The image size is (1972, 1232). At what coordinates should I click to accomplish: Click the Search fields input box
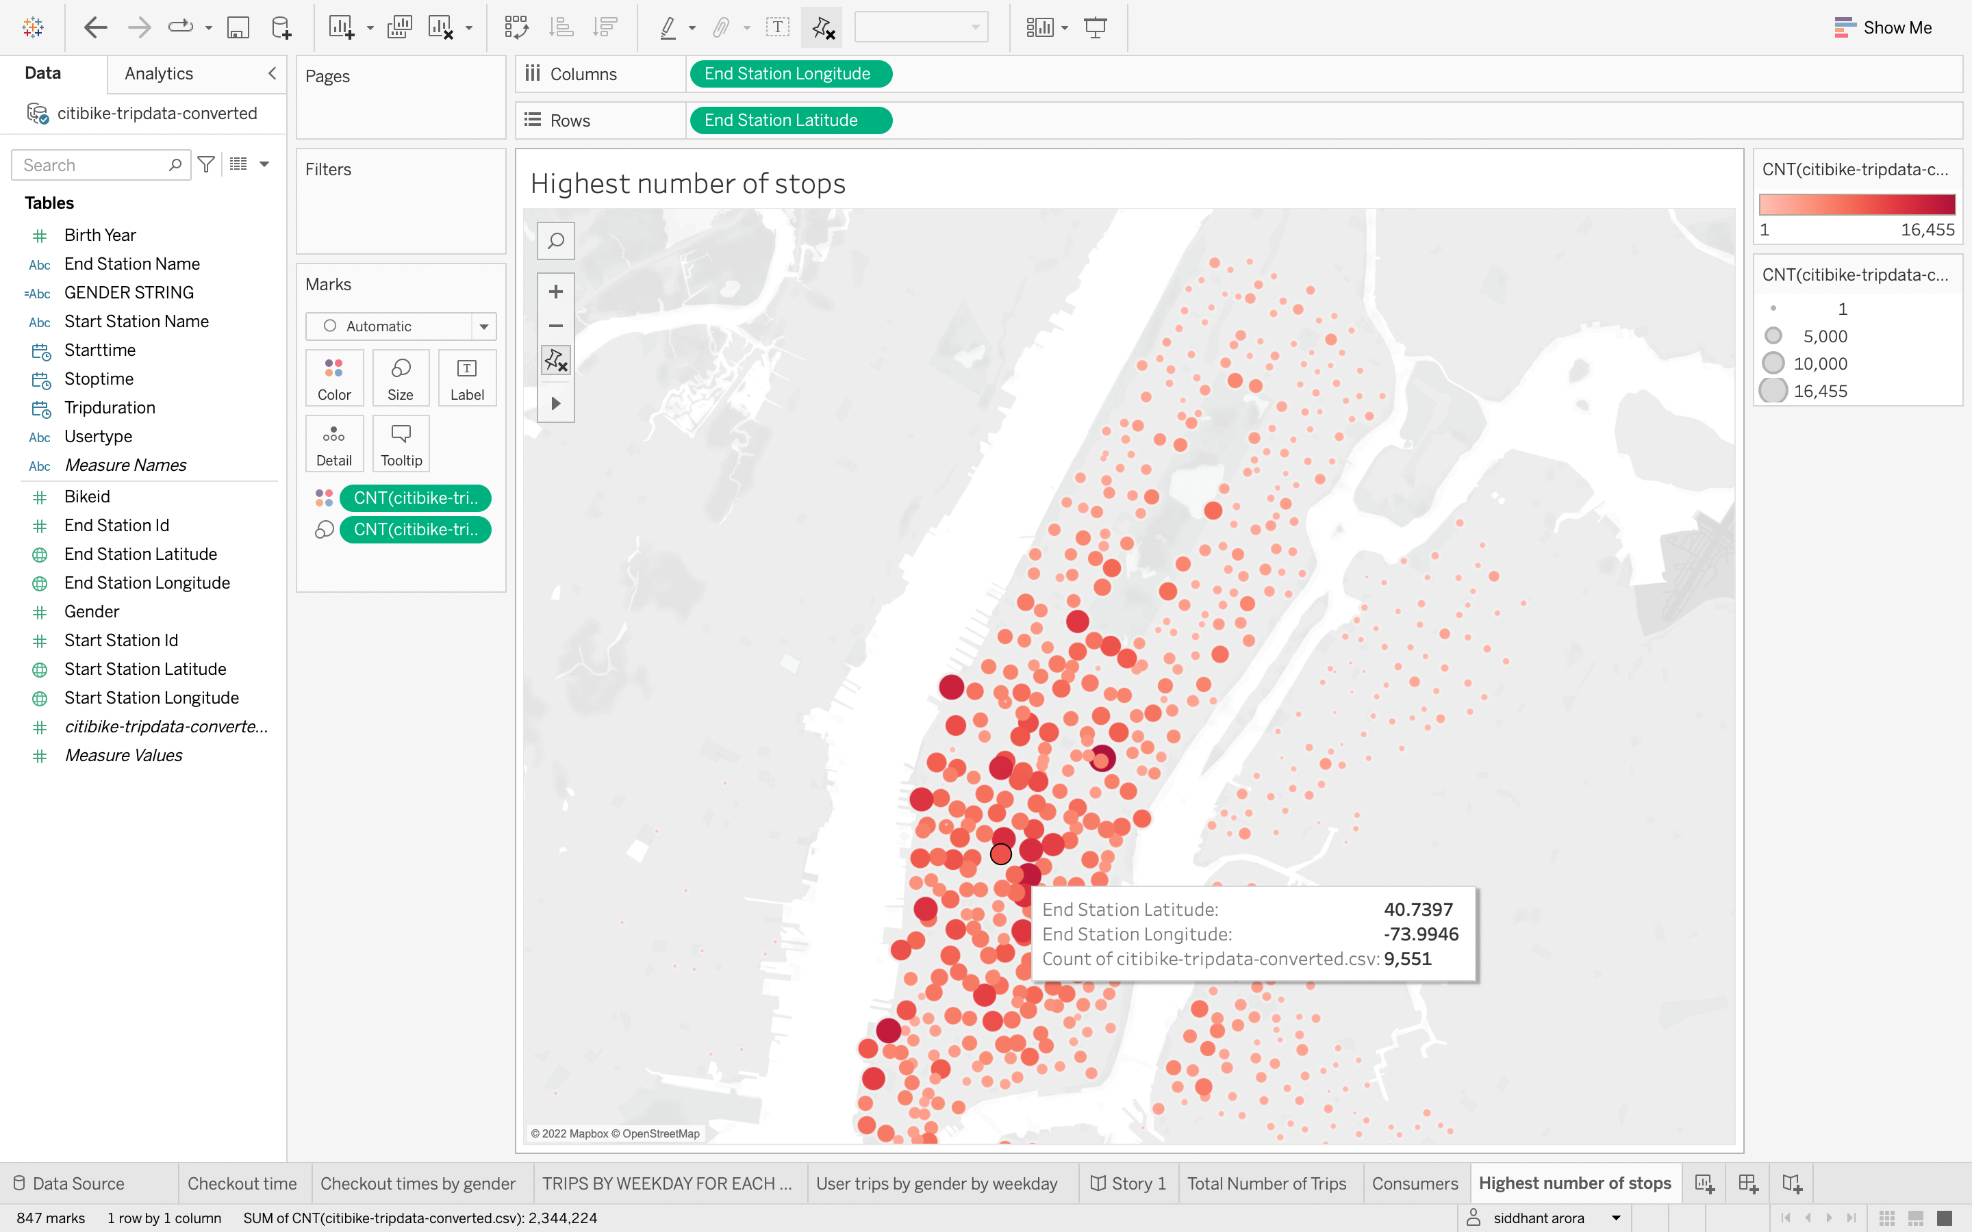click(x=100, y=164)
